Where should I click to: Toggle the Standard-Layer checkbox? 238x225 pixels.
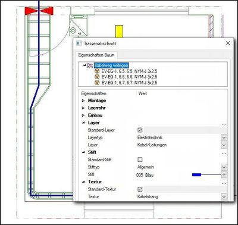coord(140,130)
